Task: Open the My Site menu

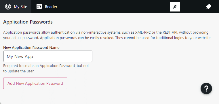Action: pos(16,7)
